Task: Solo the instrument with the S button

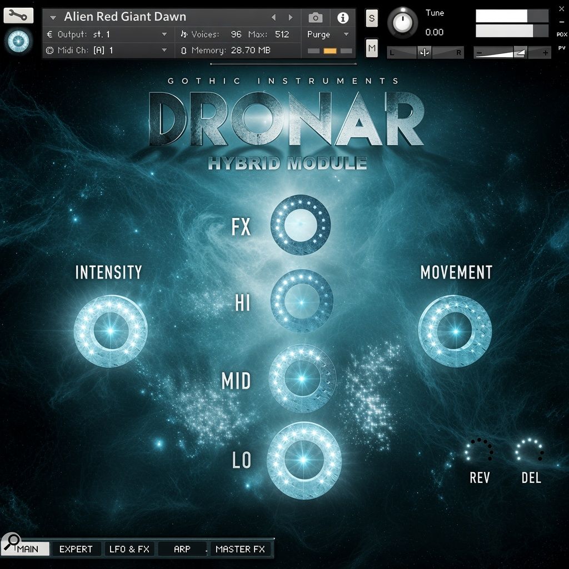Action: (372, 18)
